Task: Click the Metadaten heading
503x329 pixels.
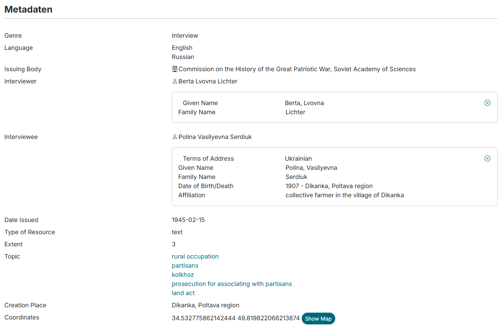Action: (x=29, y=10)
